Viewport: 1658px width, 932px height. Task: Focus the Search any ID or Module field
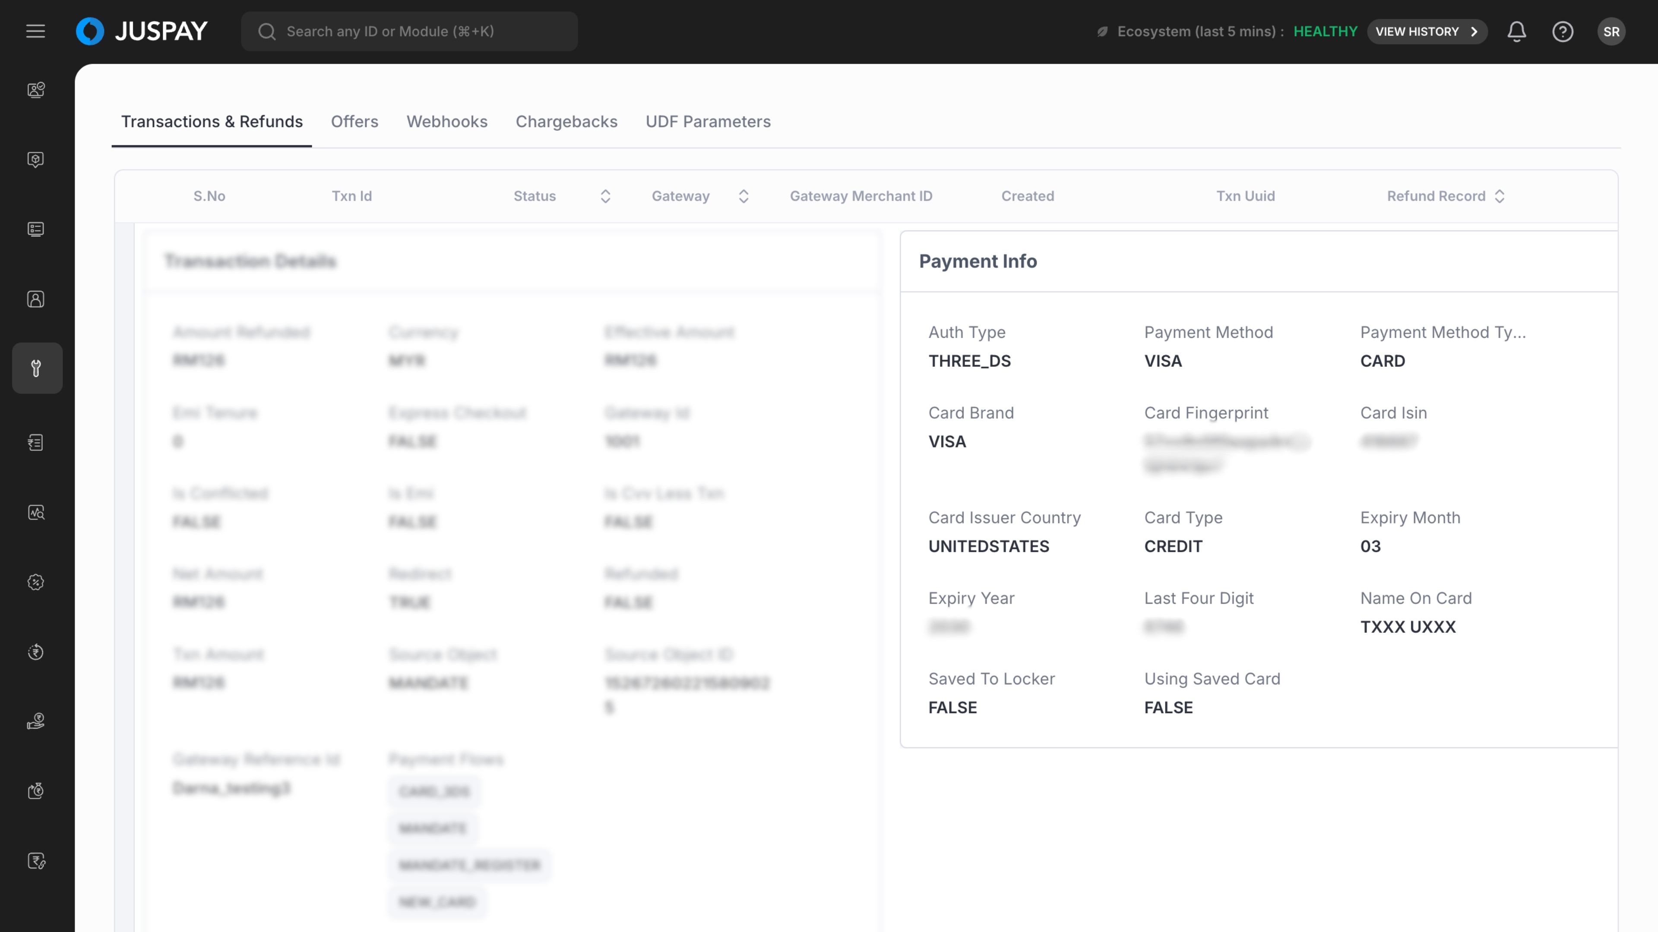click(x=409, y=31)
